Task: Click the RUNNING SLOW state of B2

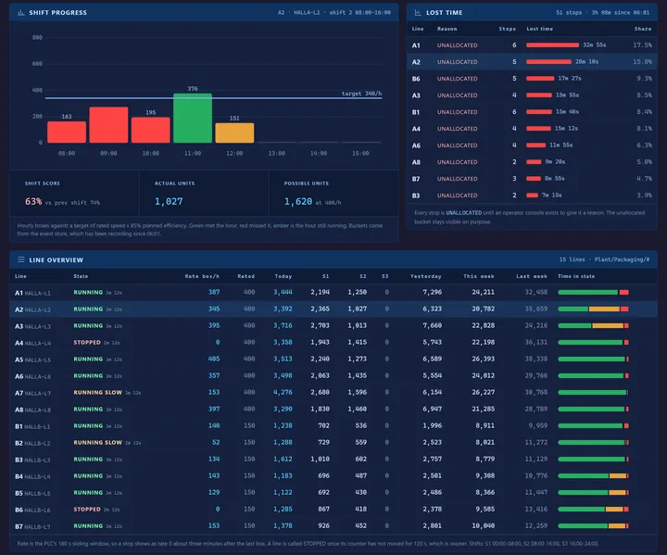Action: 98,443
